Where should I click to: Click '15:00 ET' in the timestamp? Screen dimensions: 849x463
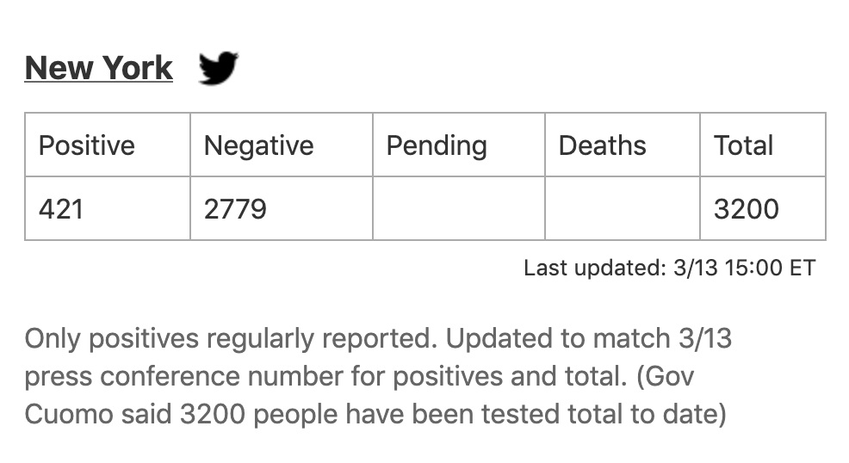point(770,268)
